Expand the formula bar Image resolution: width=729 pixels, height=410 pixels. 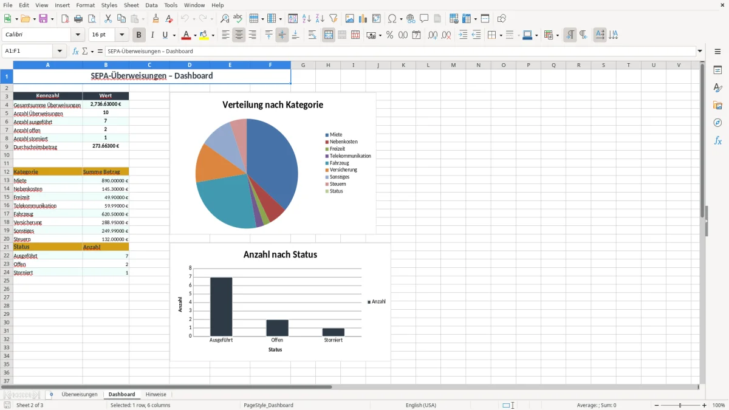click(x=700, y=52)
